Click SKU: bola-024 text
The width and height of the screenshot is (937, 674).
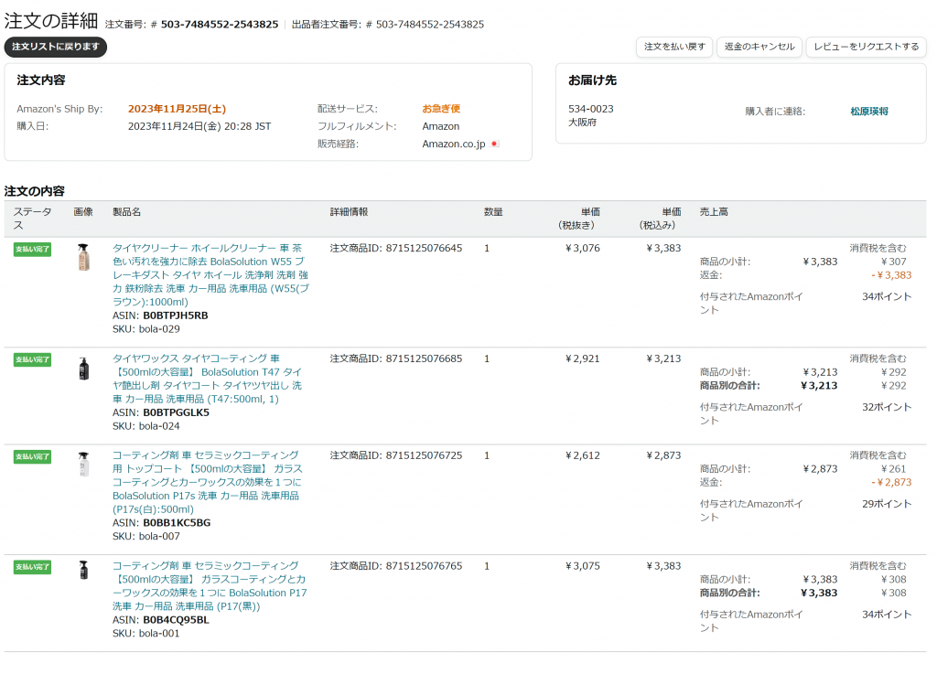(x=146, y=426)
